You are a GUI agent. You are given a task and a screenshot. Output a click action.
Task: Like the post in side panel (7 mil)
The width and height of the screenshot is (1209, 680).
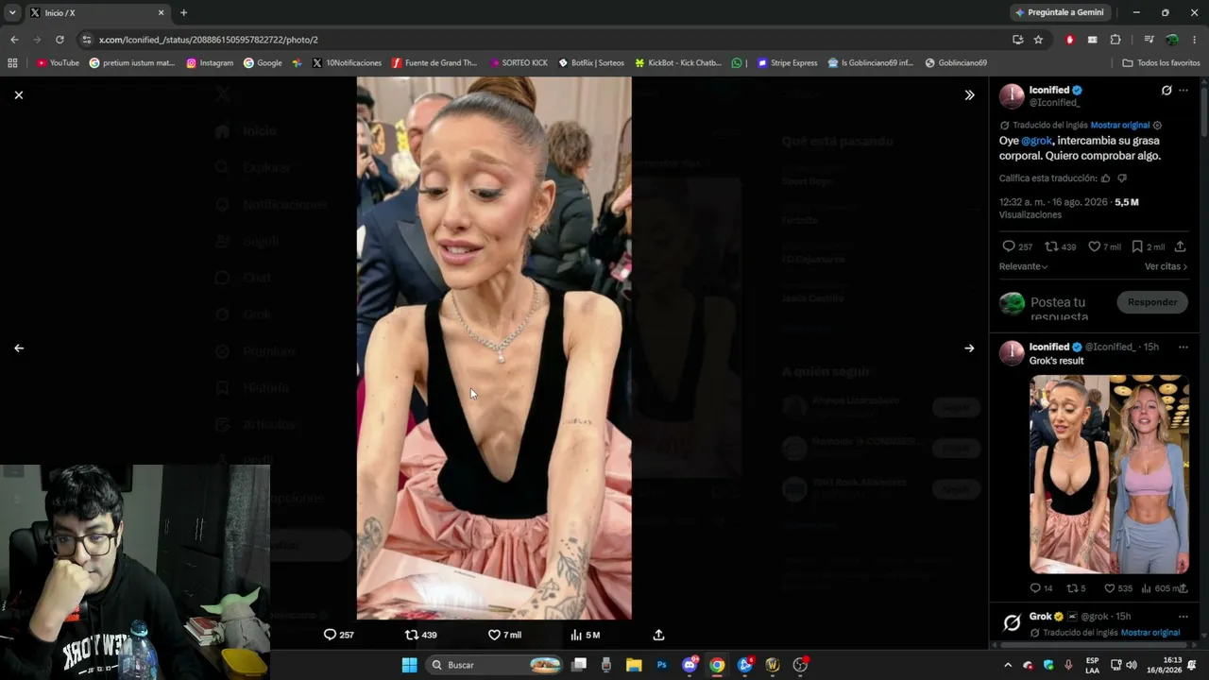1104,246
